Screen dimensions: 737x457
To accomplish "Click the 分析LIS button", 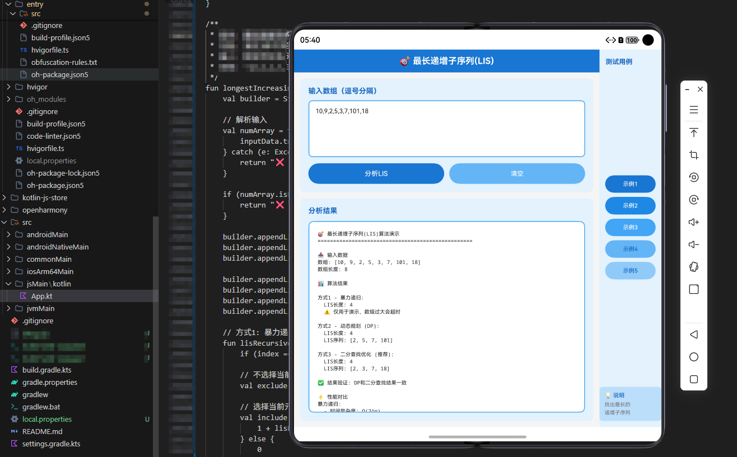I will pos(376,173).
